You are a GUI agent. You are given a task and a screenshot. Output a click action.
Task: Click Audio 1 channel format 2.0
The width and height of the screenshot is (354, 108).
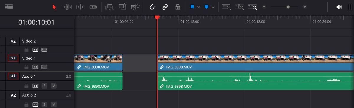click(x=68, y=77)
